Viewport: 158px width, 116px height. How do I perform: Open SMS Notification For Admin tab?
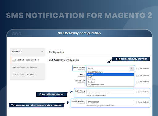24,74
